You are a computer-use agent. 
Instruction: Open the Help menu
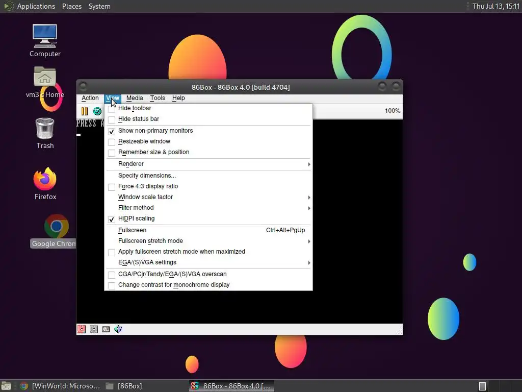178,98
